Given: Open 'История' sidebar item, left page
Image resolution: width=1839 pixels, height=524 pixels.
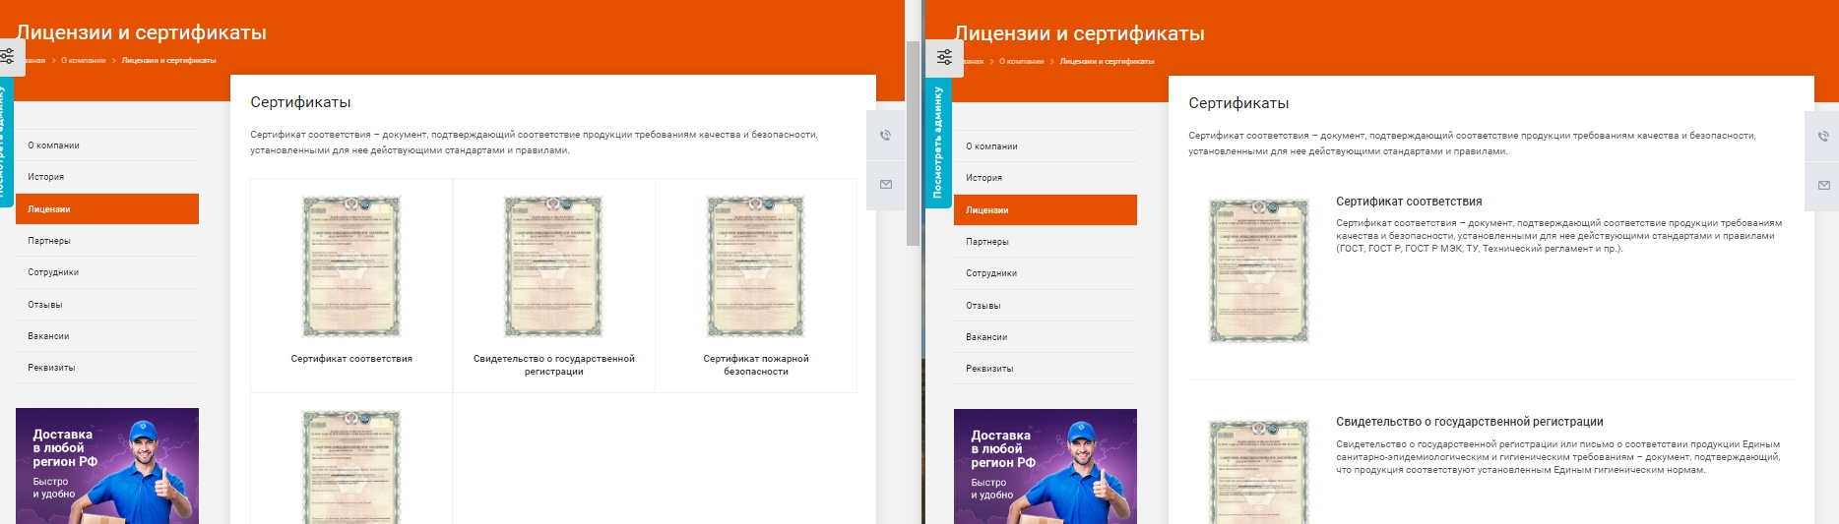Looking at the screenshot, I should click(107, 177).
